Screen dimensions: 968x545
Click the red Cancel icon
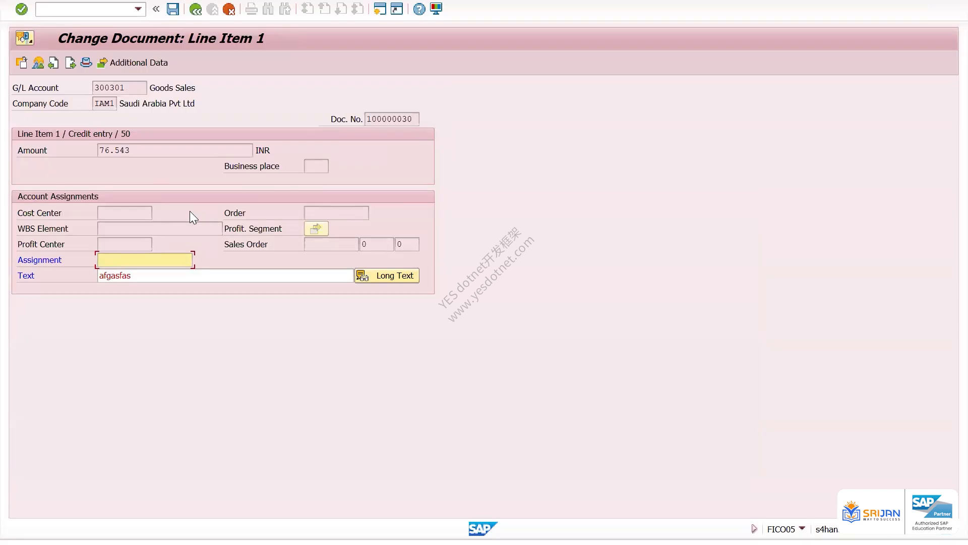[229, 9]
